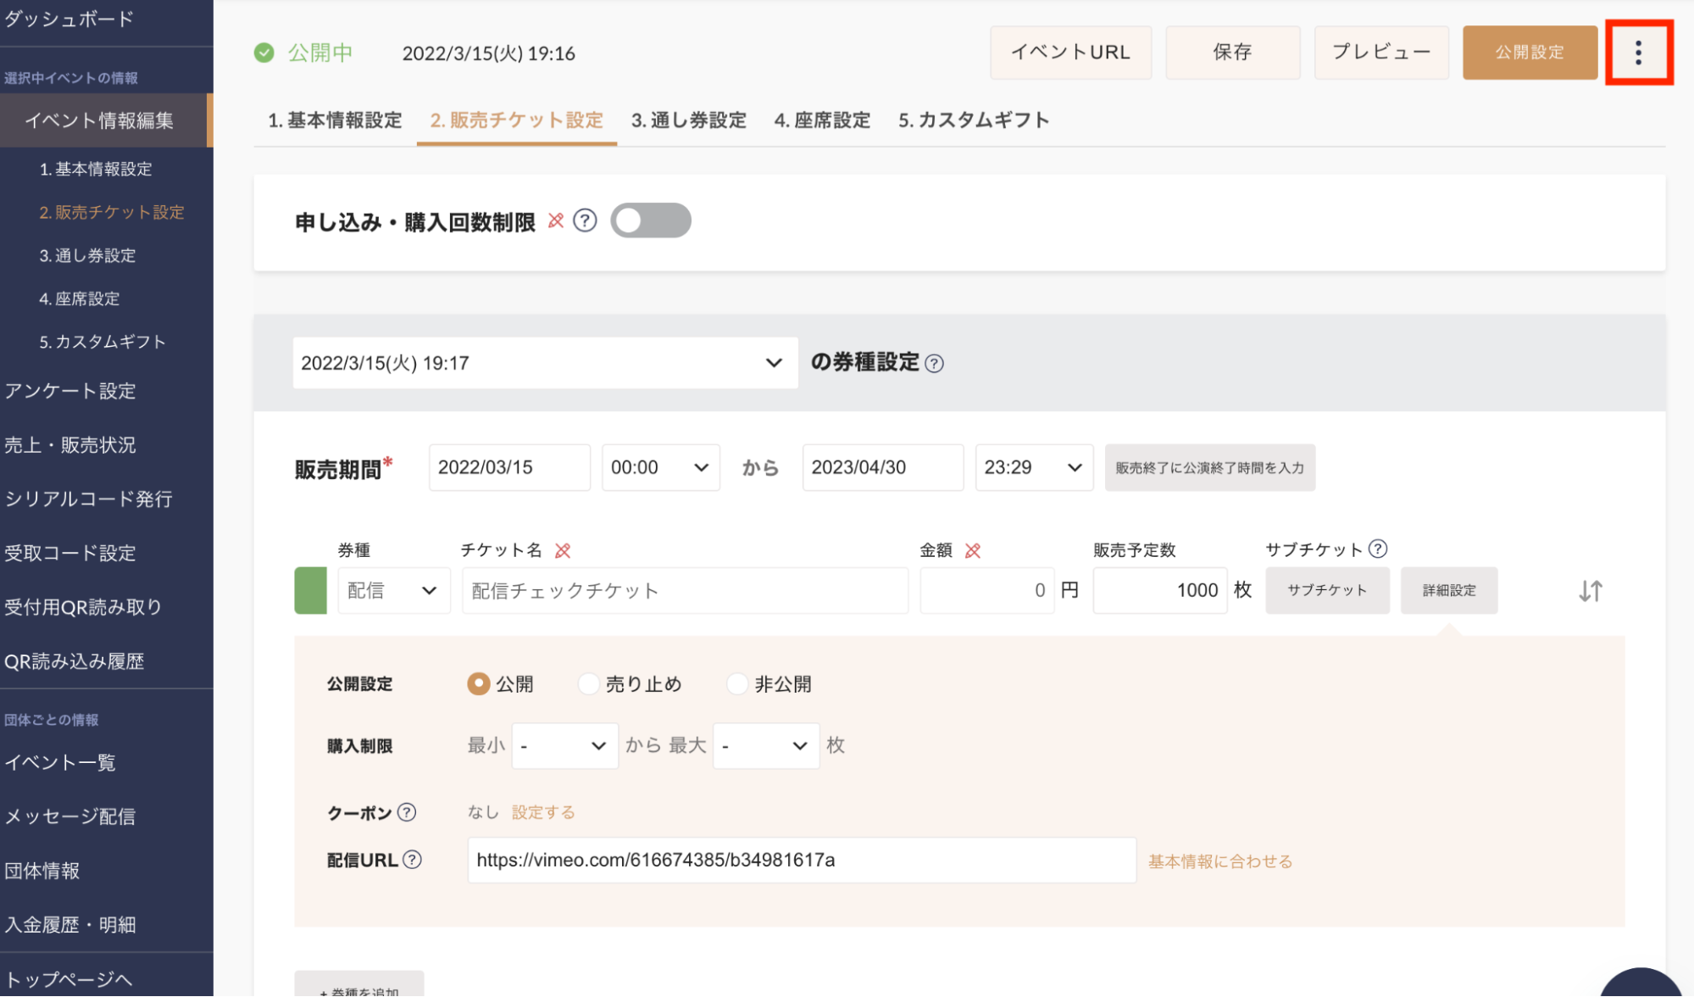
Task: Click crossed-pencil icon beside 購入回数制限 heading
Action: [x=556, y=220]
